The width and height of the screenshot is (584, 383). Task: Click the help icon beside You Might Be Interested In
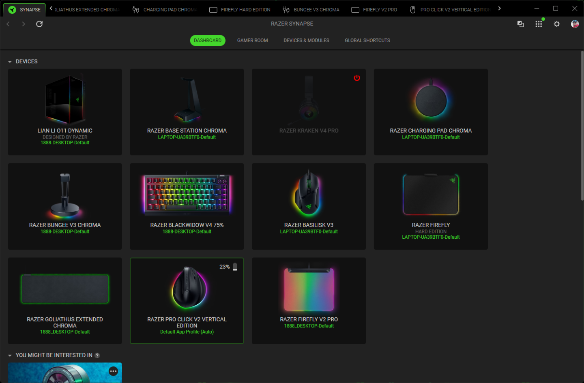(x=97, y=355)
